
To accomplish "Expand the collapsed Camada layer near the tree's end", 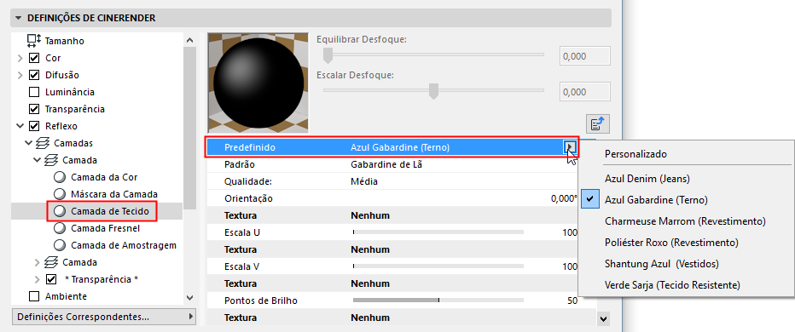I will [x=37, y=263].
